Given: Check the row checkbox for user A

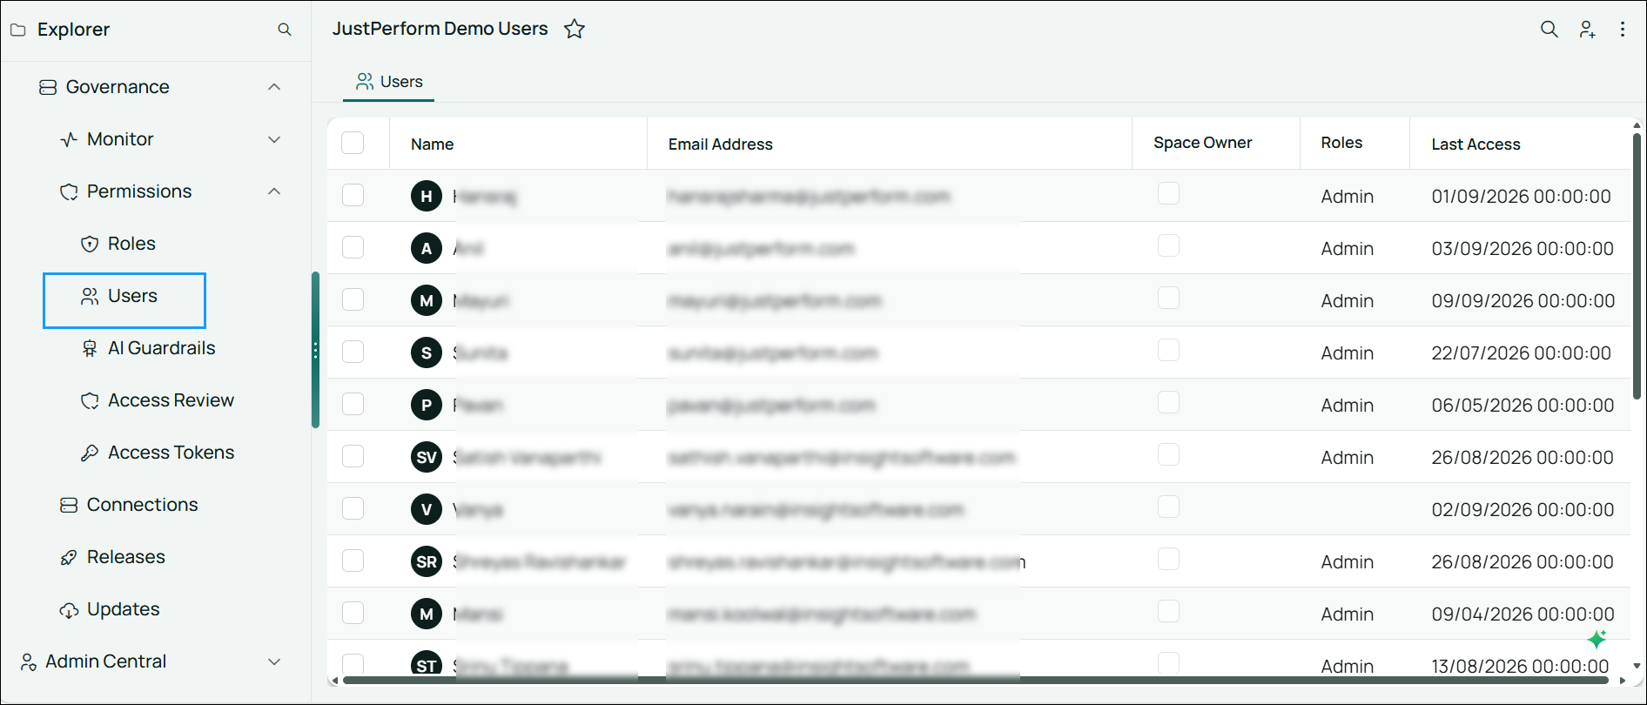Looking at the screenshot, I should pos(353,247).
